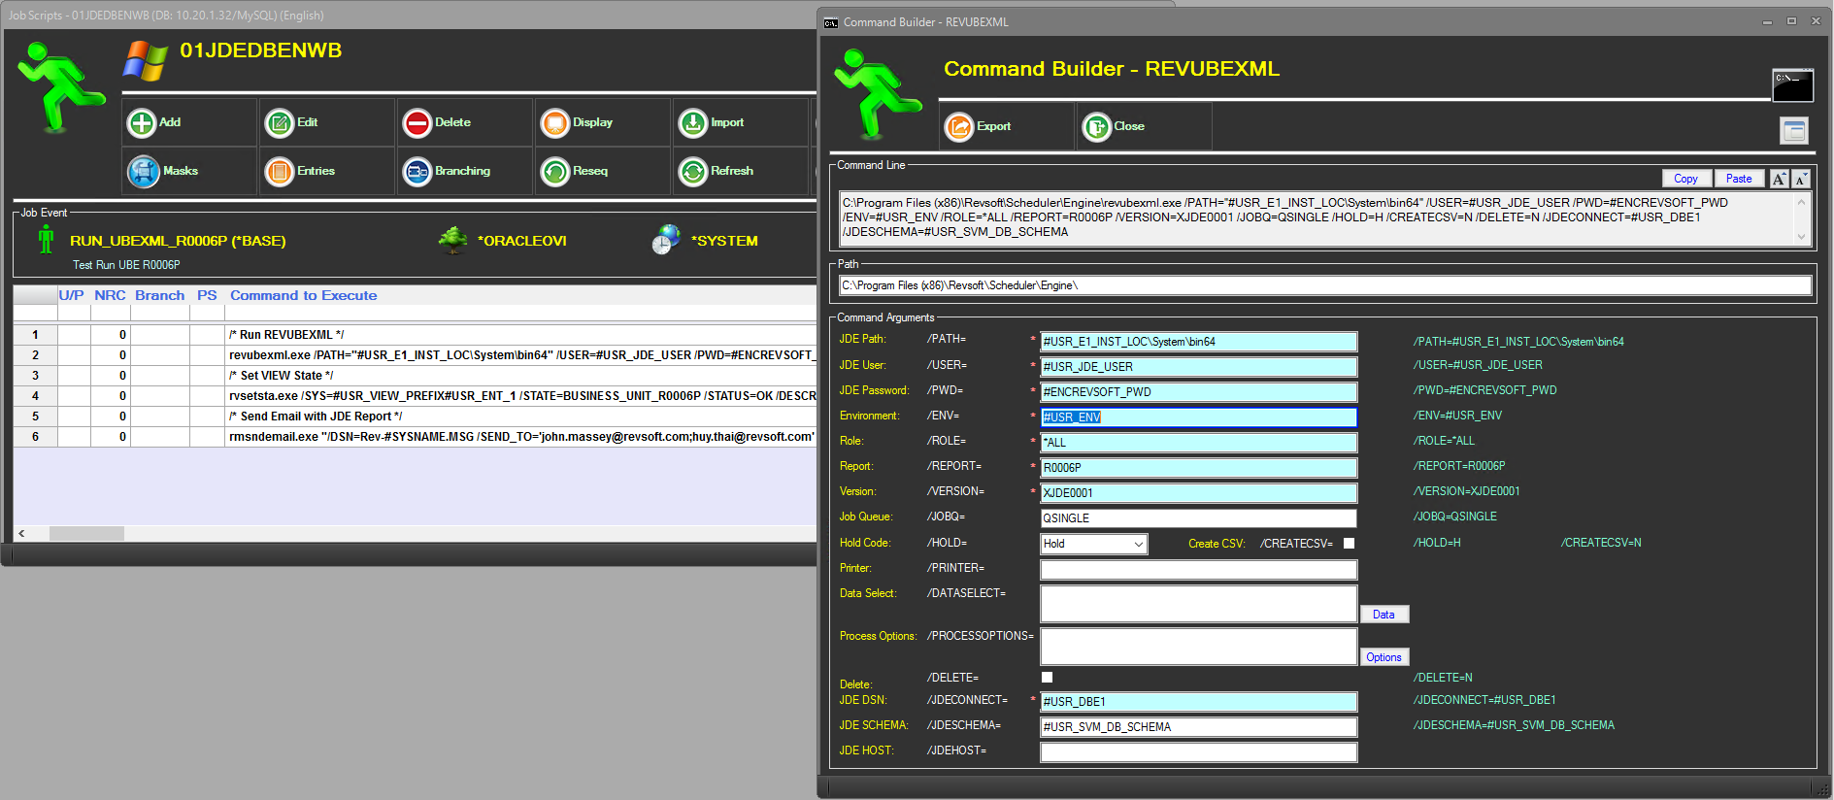Click the Options button for Process Options
This screenshot has width=1834, height=800.
click(1384, 657)
